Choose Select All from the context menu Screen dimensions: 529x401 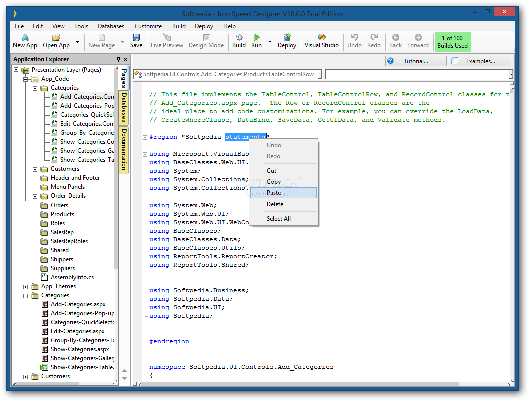coord(284,219)
